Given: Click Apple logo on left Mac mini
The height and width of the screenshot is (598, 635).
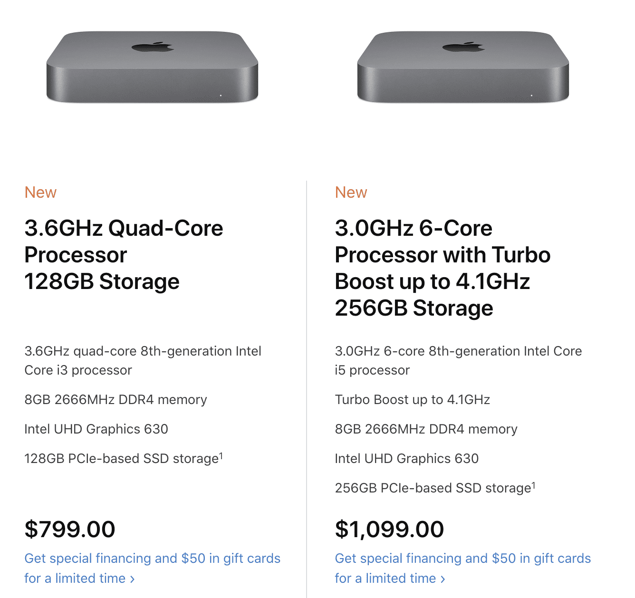Looking at the screenshot, I should coord(153,47).
